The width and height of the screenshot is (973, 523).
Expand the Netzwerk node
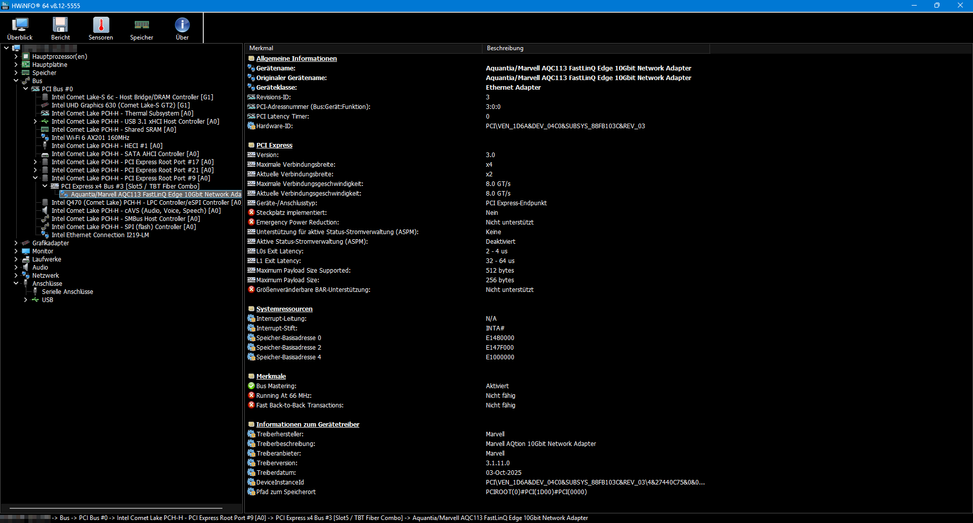pyautogui.click(x=16, y=276)
